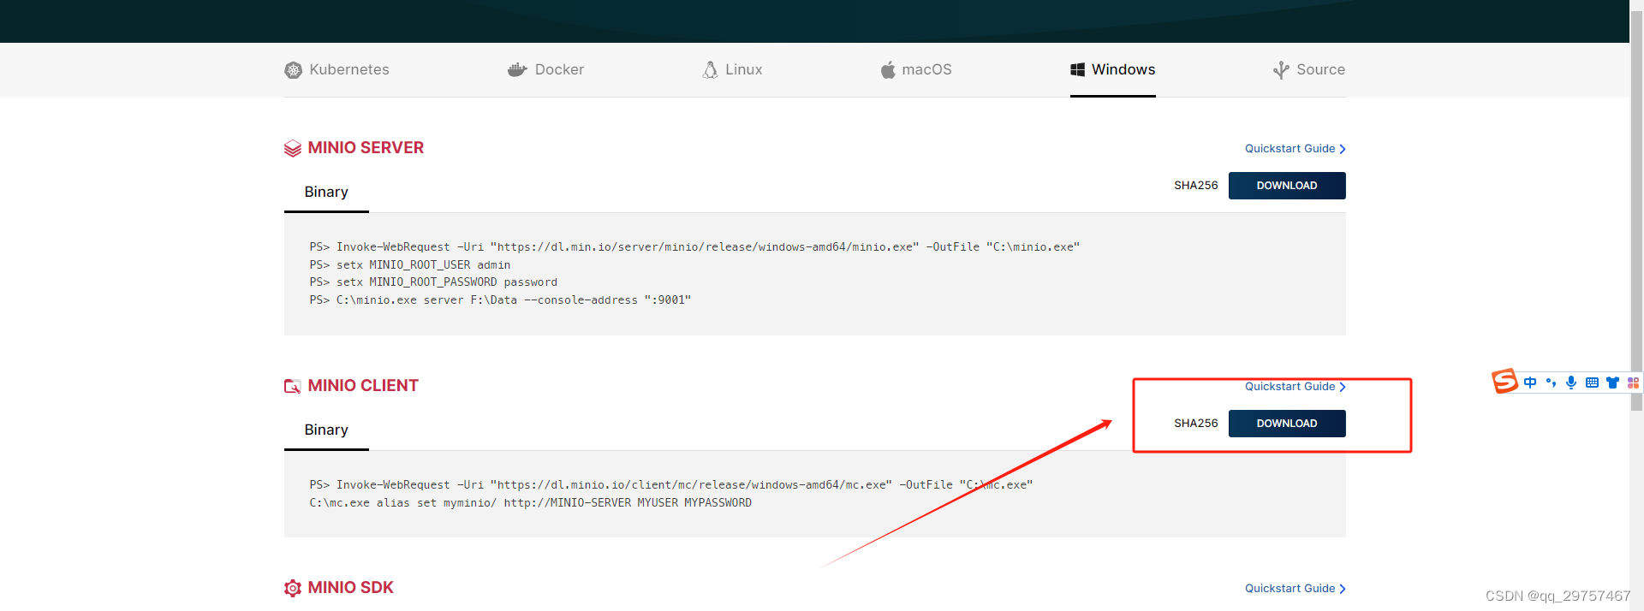Click the Source branch icon
The width and height of the screenshot is (1644, 611).
coord(1281,70)
